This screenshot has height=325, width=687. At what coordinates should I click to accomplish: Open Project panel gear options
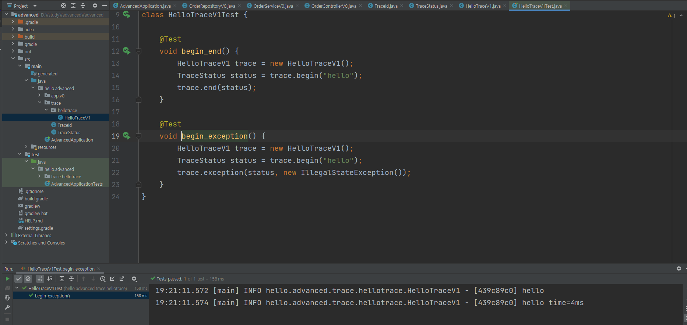click(x=95, y=6)
